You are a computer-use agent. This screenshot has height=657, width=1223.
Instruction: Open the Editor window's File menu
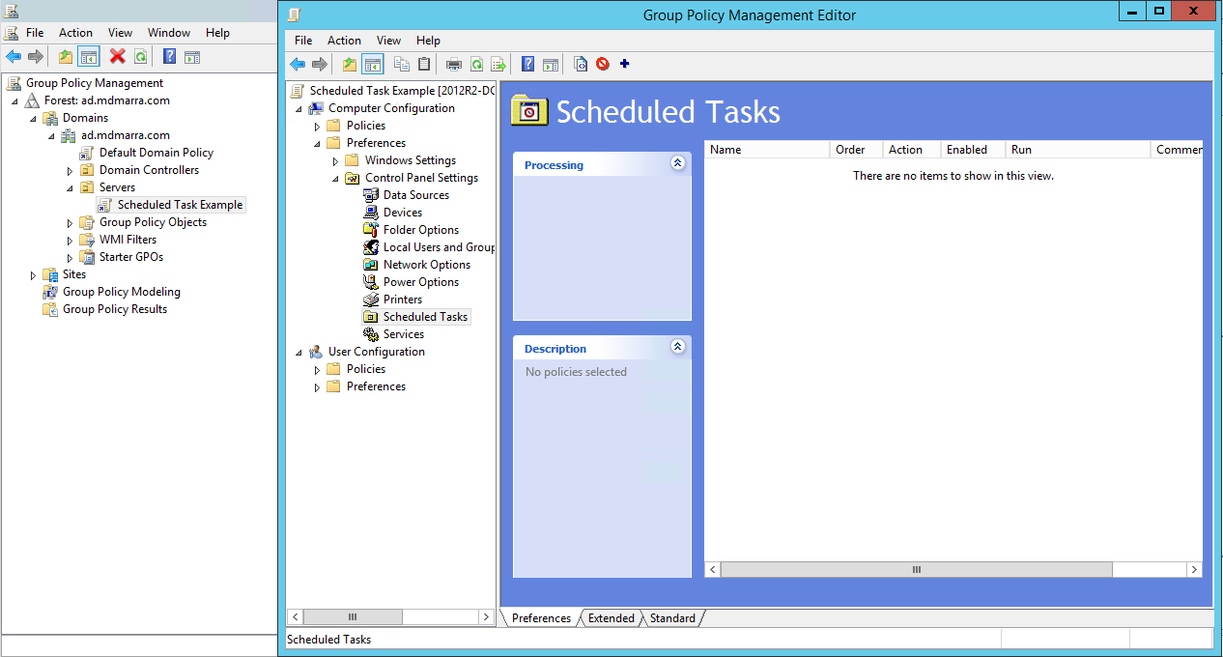pyautogui.click(x=303, y=41)
